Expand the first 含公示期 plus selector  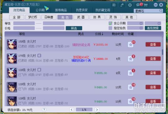[141, 23]
